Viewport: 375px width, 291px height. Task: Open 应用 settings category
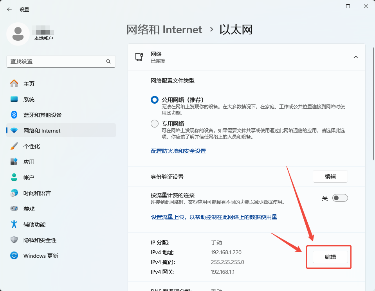61,162
